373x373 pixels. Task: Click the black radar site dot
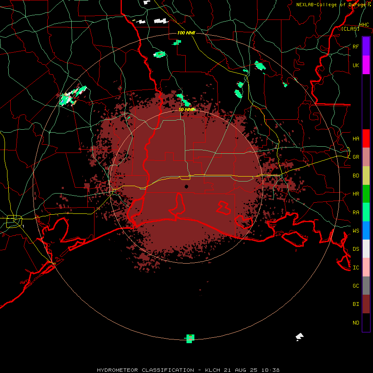tap(186, 186)
